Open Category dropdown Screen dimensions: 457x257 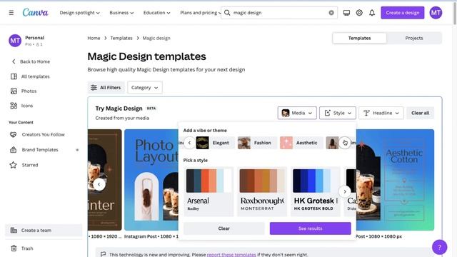click(x=144, y=87)
